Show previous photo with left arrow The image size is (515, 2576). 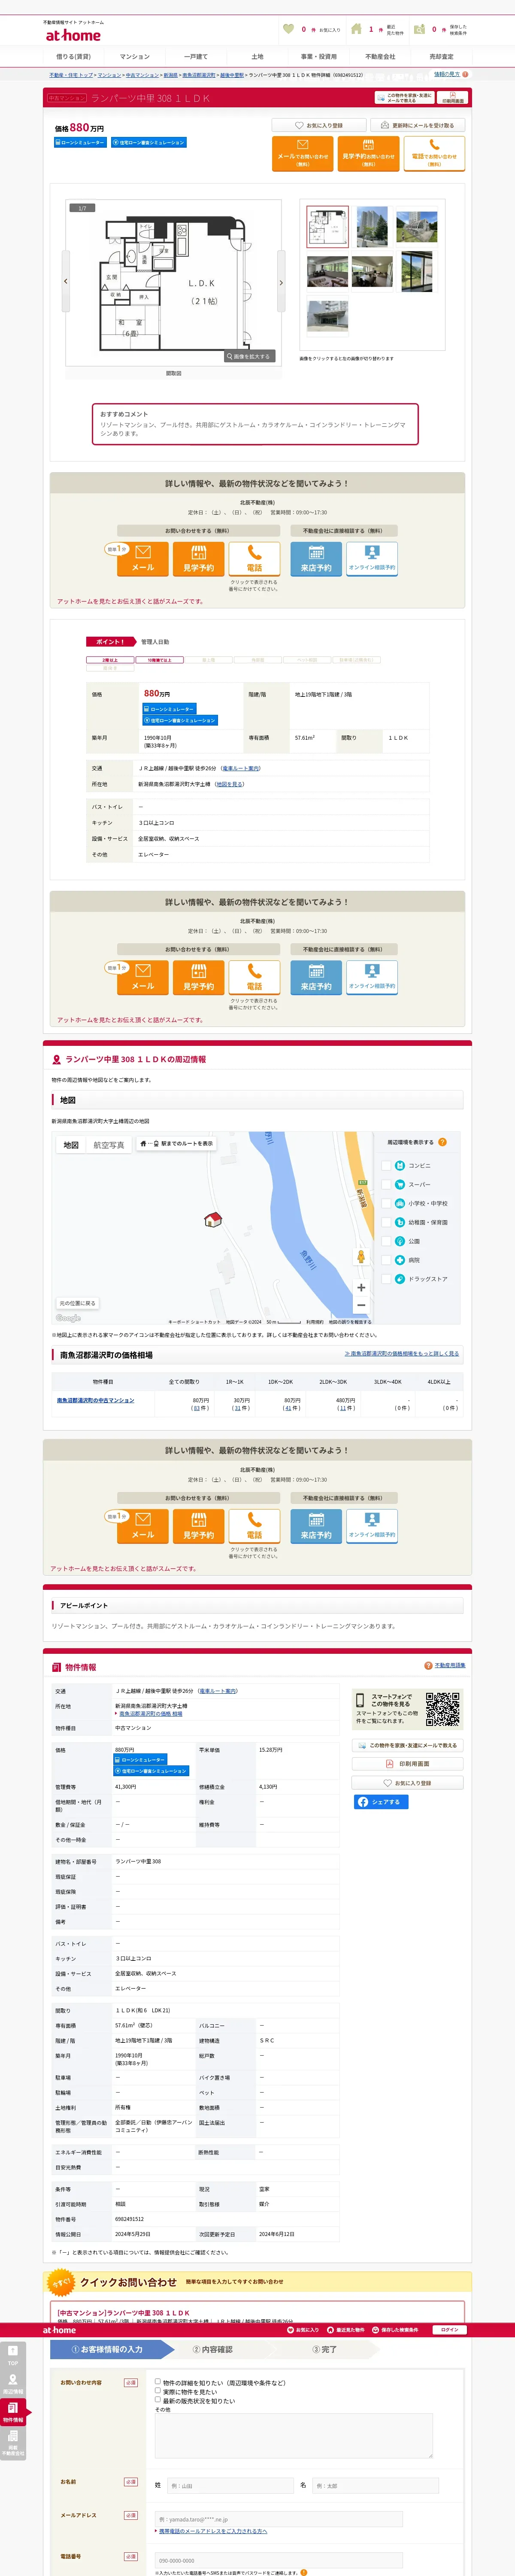click(66, 282)
